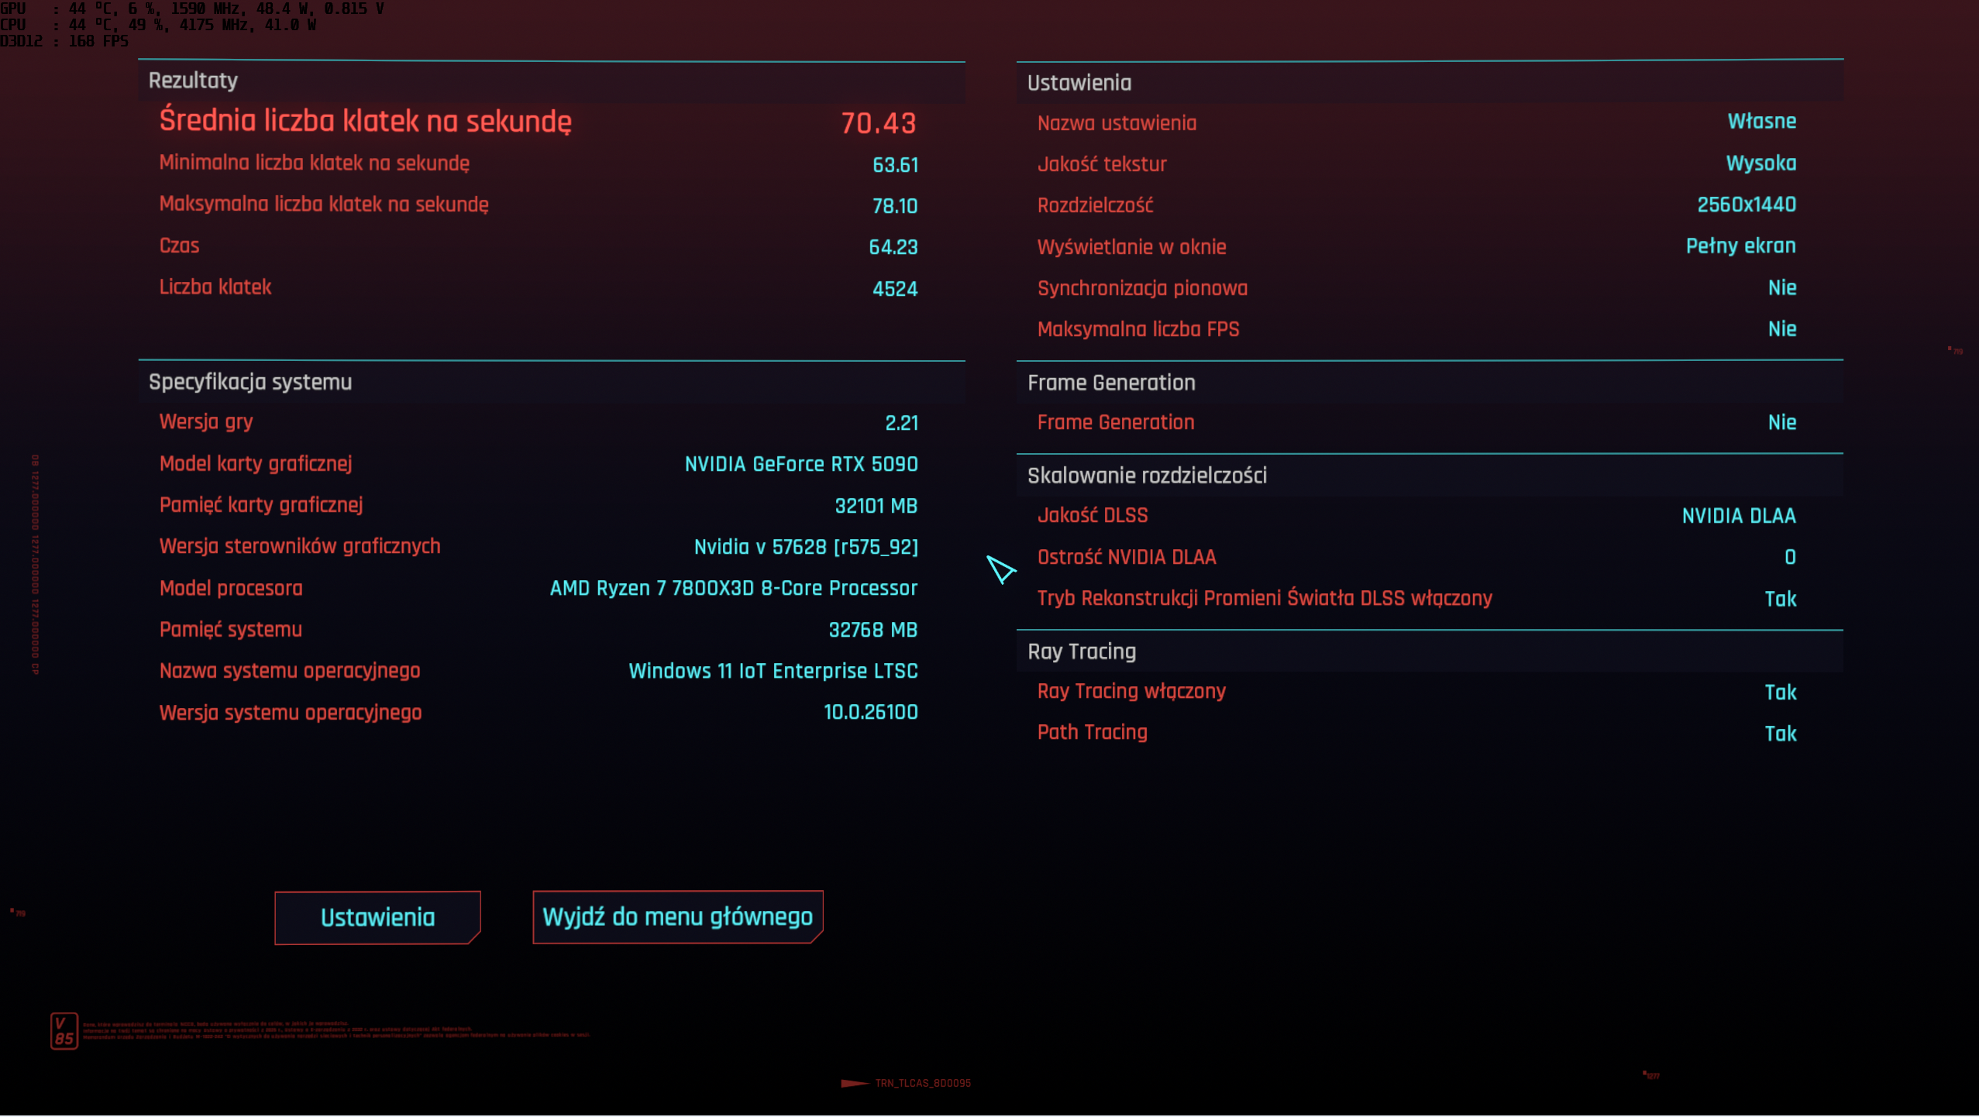Click the V 85 badge icon

tap(64, 1032)
